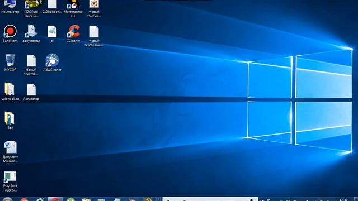Image resolution: width=358 pixels, height=201 pixels.
Task: Select the vzlom ok.ru folder
Action: tap(10, 92)
